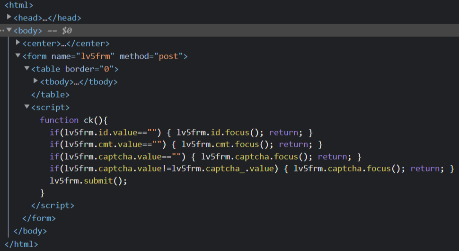Select the closing html tag
This screenshot has height=251, width=459.
[x=21, y=244]
